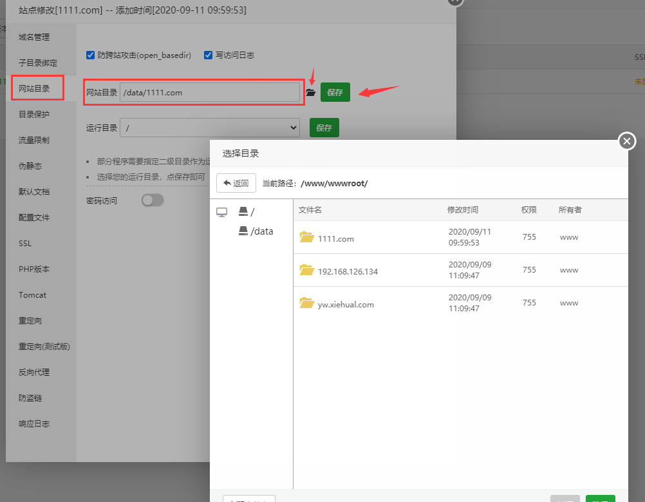Image resolution: width=645 pixels, height=502 pixels.
Task: Click the 1111.com folder name
Action: click(x=335, y=239)
